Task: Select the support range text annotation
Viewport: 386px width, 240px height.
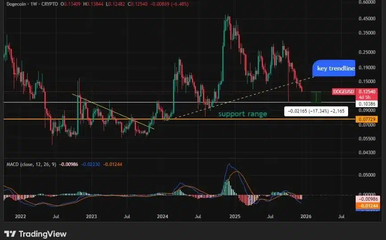Action: point(242,114)
